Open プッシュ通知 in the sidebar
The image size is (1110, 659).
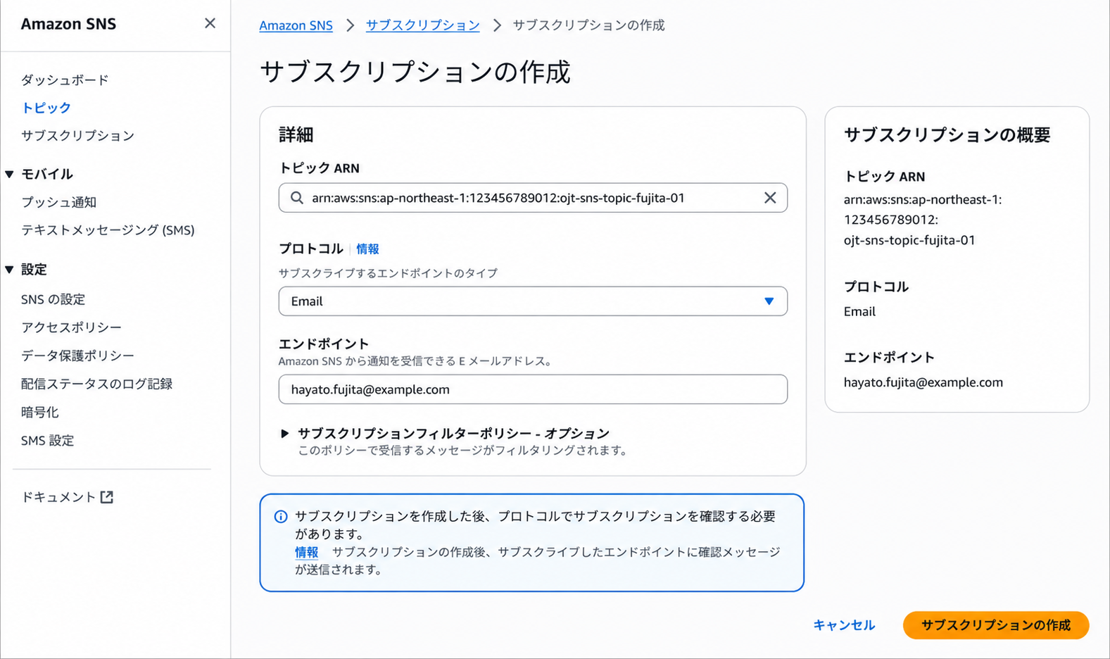(58, 202)
